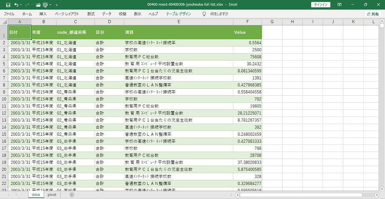
Task: Click the Save icon in quick access toolbar
Action: [8, 5]
